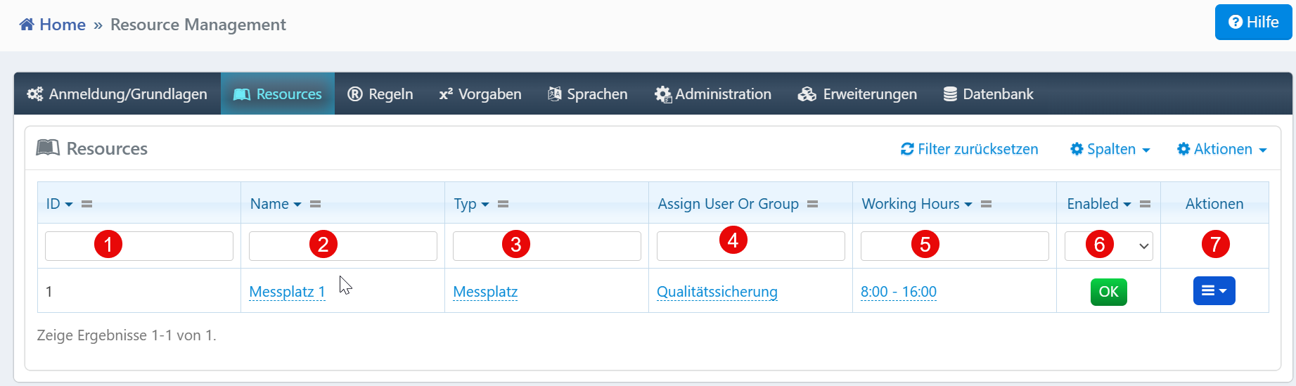Focus the Name filter input field
Screen dimensions: 1296x386
pos(343,246)
